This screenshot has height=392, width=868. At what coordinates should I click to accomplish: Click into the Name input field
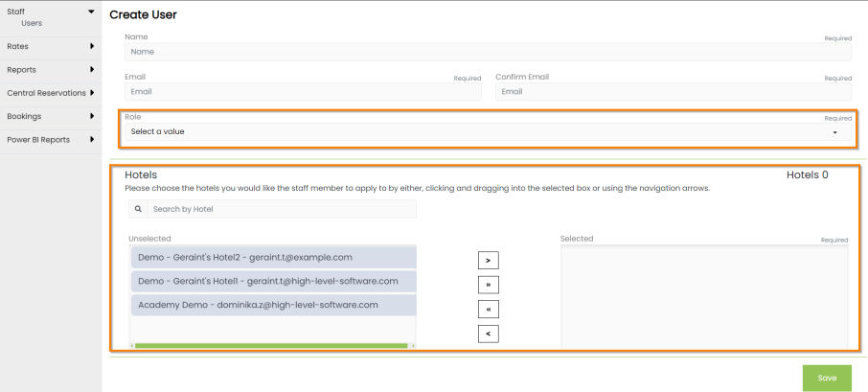488,52
